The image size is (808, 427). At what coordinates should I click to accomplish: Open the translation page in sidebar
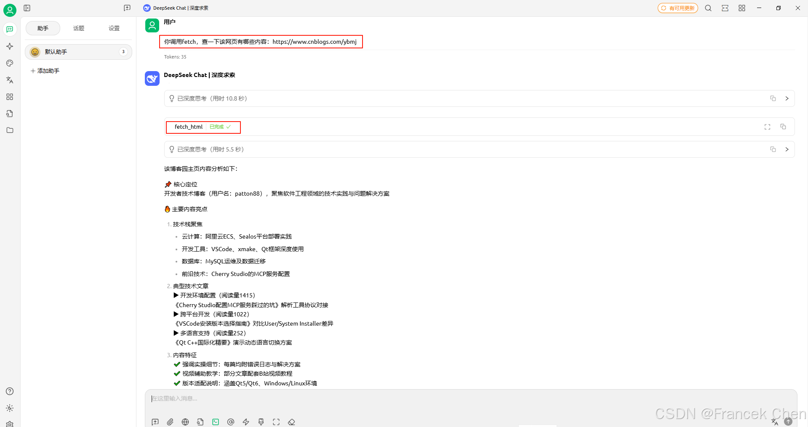10,80
